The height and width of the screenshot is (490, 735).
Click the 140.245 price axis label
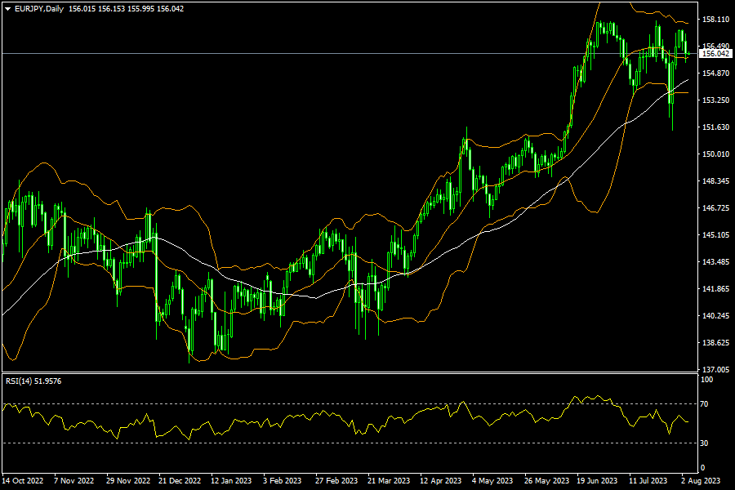[x=715, y=315]
